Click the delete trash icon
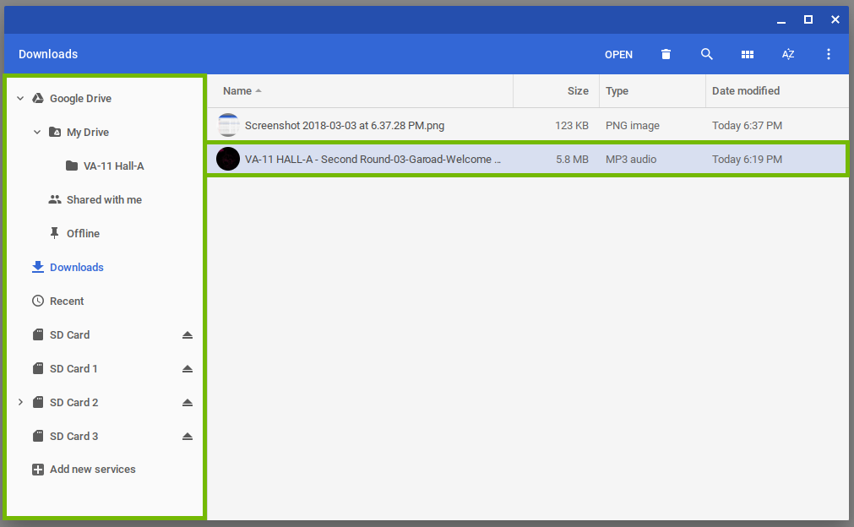The width and height of the screenshot is (854, 527). coord(666,54)
